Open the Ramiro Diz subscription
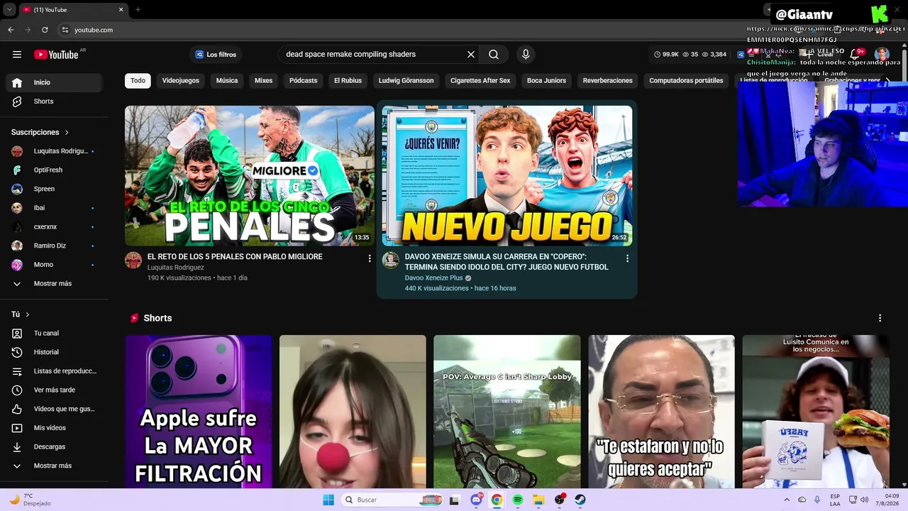 pyautogui.click(x=53, y=246)
